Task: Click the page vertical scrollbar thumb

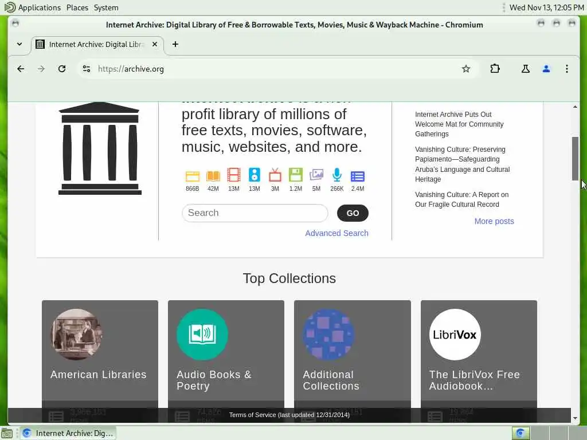Action: coord(575,159)
